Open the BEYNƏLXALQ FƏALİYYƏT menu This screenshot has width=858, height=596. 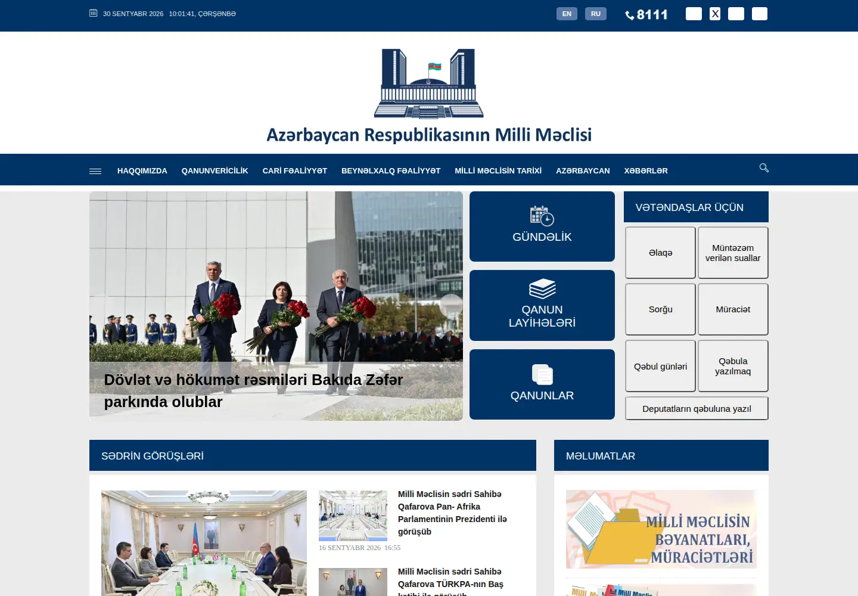391,171
